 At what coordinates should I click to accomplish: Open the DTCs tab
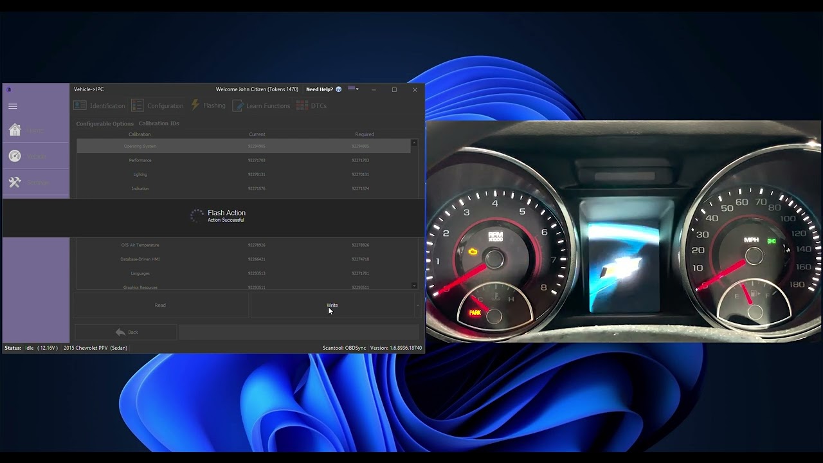pyautogui.click(x=312, y=105)
